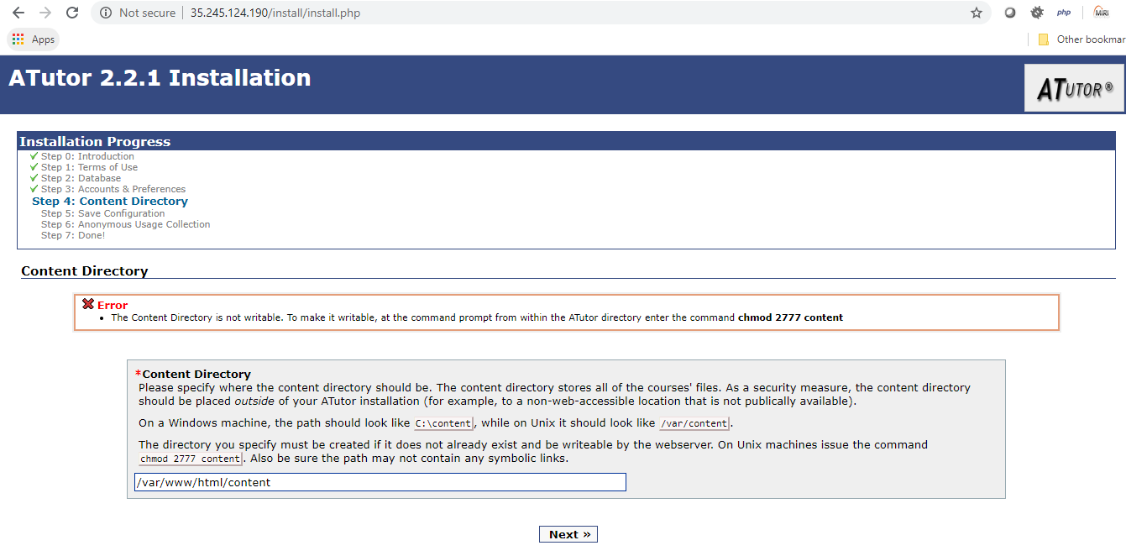The image size is (1126, 556).
Task: Open the Apps shortcut in bookmarks bar
Action: (x=34, y=39)
